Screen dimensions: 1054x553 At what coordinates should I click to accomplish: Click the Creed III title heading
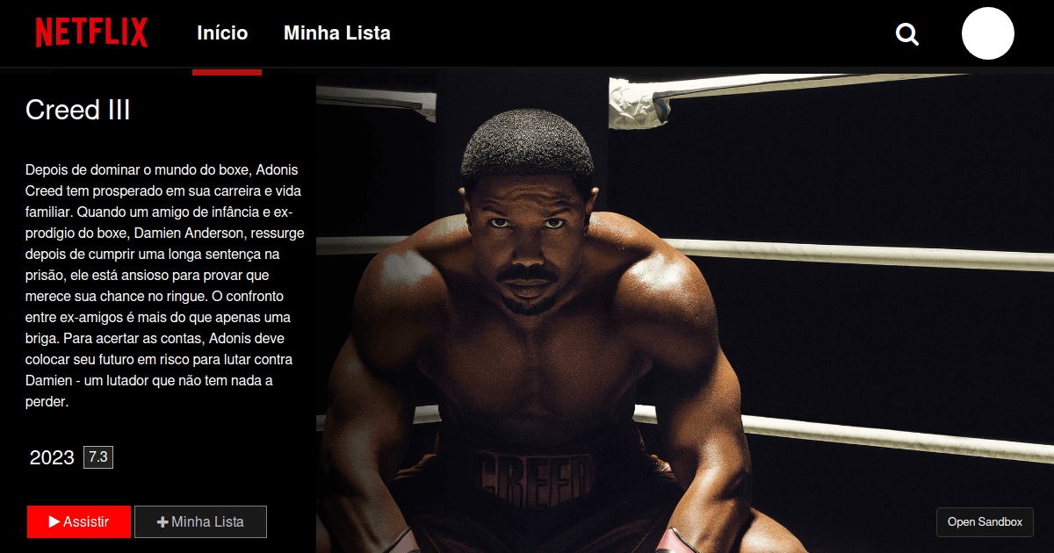pos(78,110)
